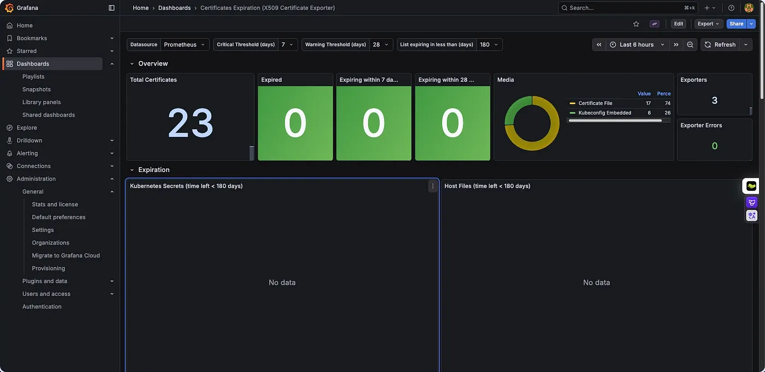Collapse the Expiration row
765x372 pixels.
(132, 170)
